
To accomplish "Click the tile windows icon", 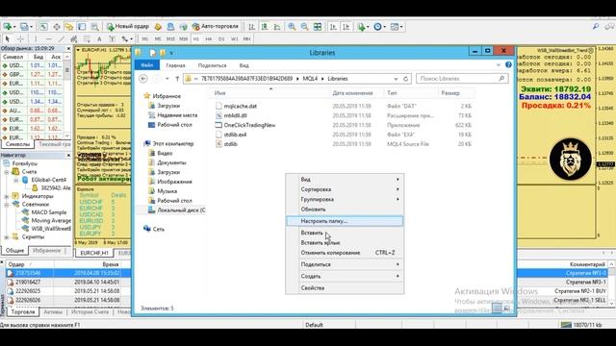I will (318, 27).
